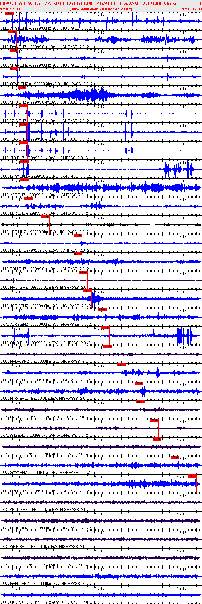Select the pick flag on the UW LVP trace

[x=29, y=198]
